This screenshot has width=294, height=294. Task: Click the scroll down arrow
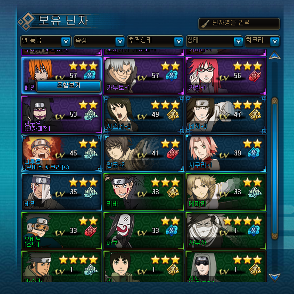coord(275,277)
